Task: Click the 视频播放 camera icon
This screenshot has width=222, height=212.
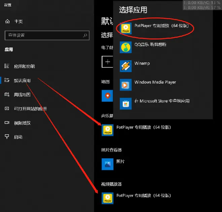Action: coord(7,122)
